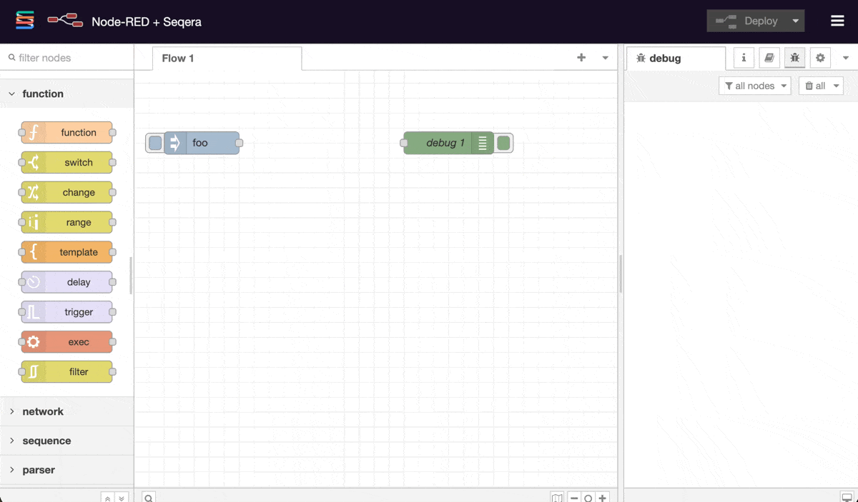Open the canvas search tool

(x=148, y=497)
